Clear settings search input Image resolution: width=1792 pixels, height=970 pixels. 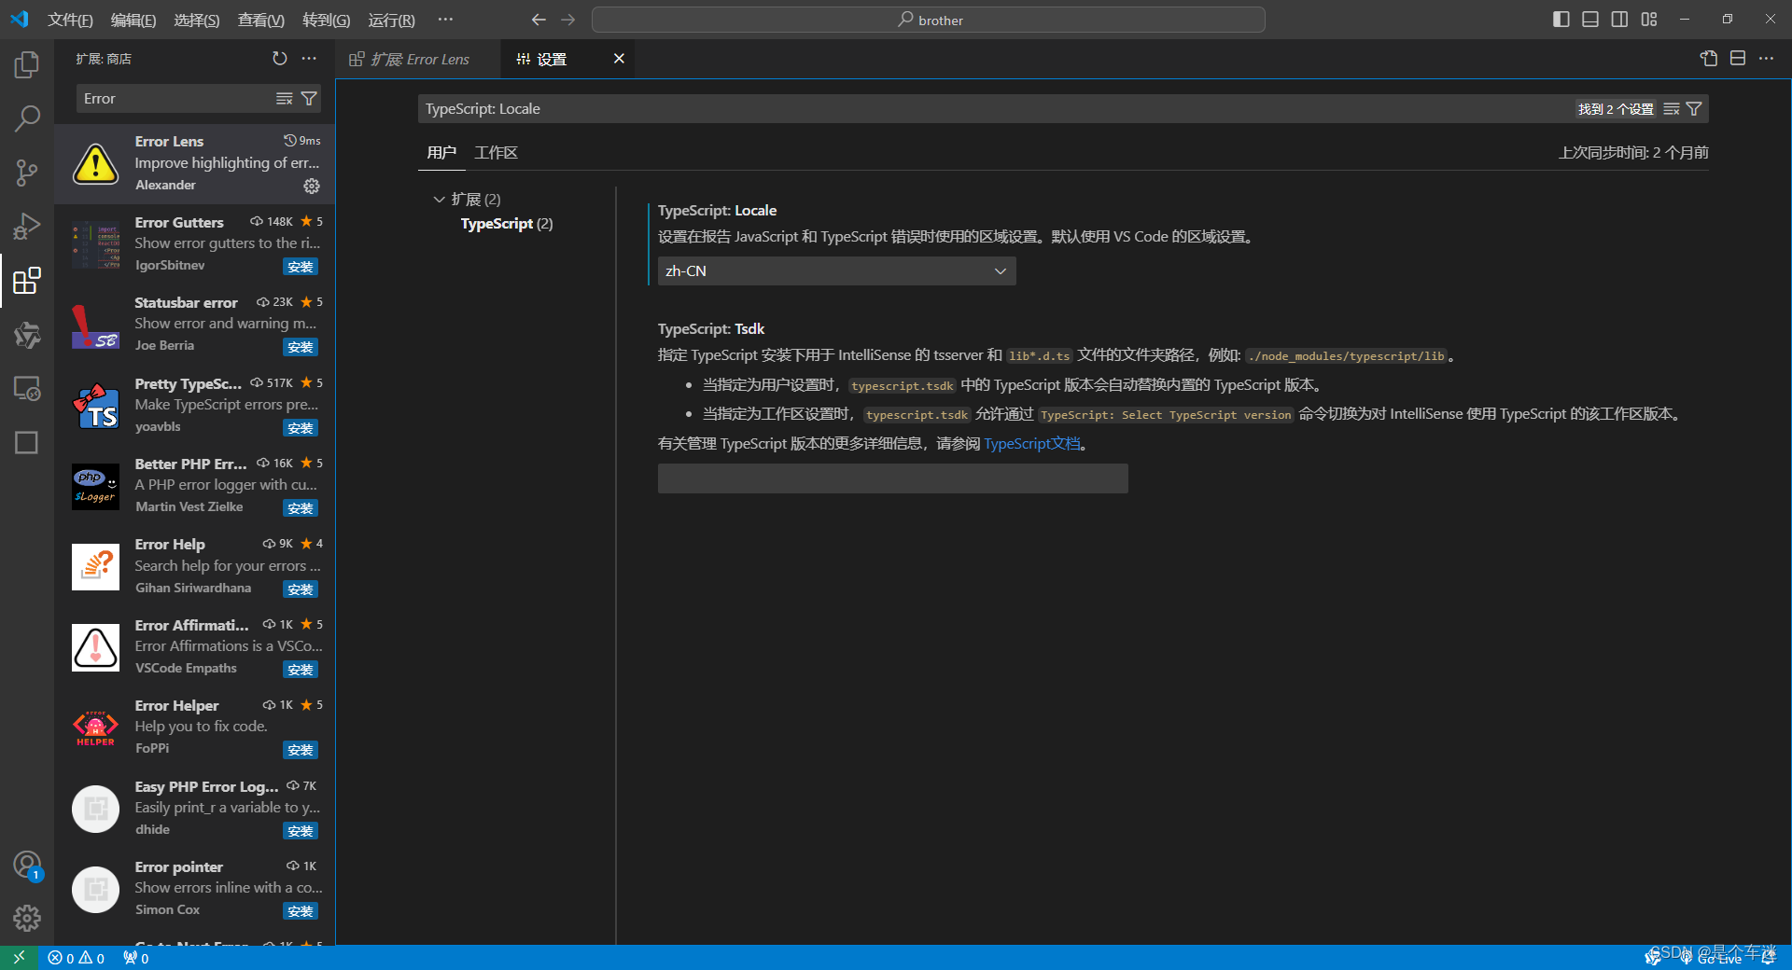[1672, 109]
